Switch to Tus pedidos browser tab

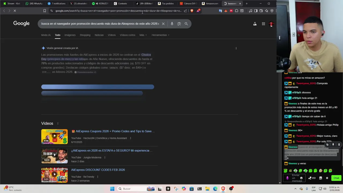pyautogui.click(x=166, y=3)
